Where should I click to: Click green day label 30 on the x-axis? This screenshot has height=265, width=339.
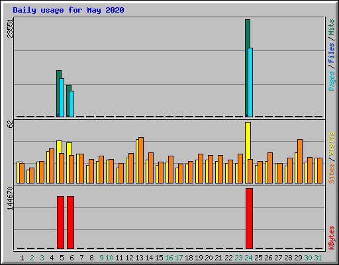tap(308, 258)
